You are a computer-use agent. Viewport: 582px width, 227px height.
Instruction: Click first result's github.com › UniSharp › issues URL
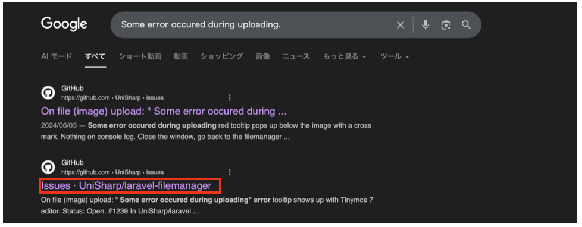[112, 98]
